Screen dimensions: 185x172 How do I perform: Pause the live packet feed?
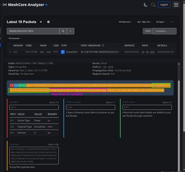coord(41,22)
